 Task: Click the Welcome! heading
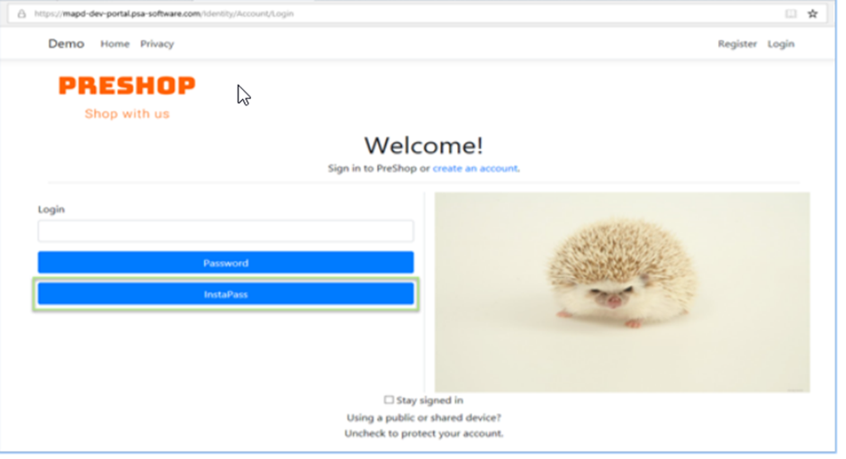point(423,145)
